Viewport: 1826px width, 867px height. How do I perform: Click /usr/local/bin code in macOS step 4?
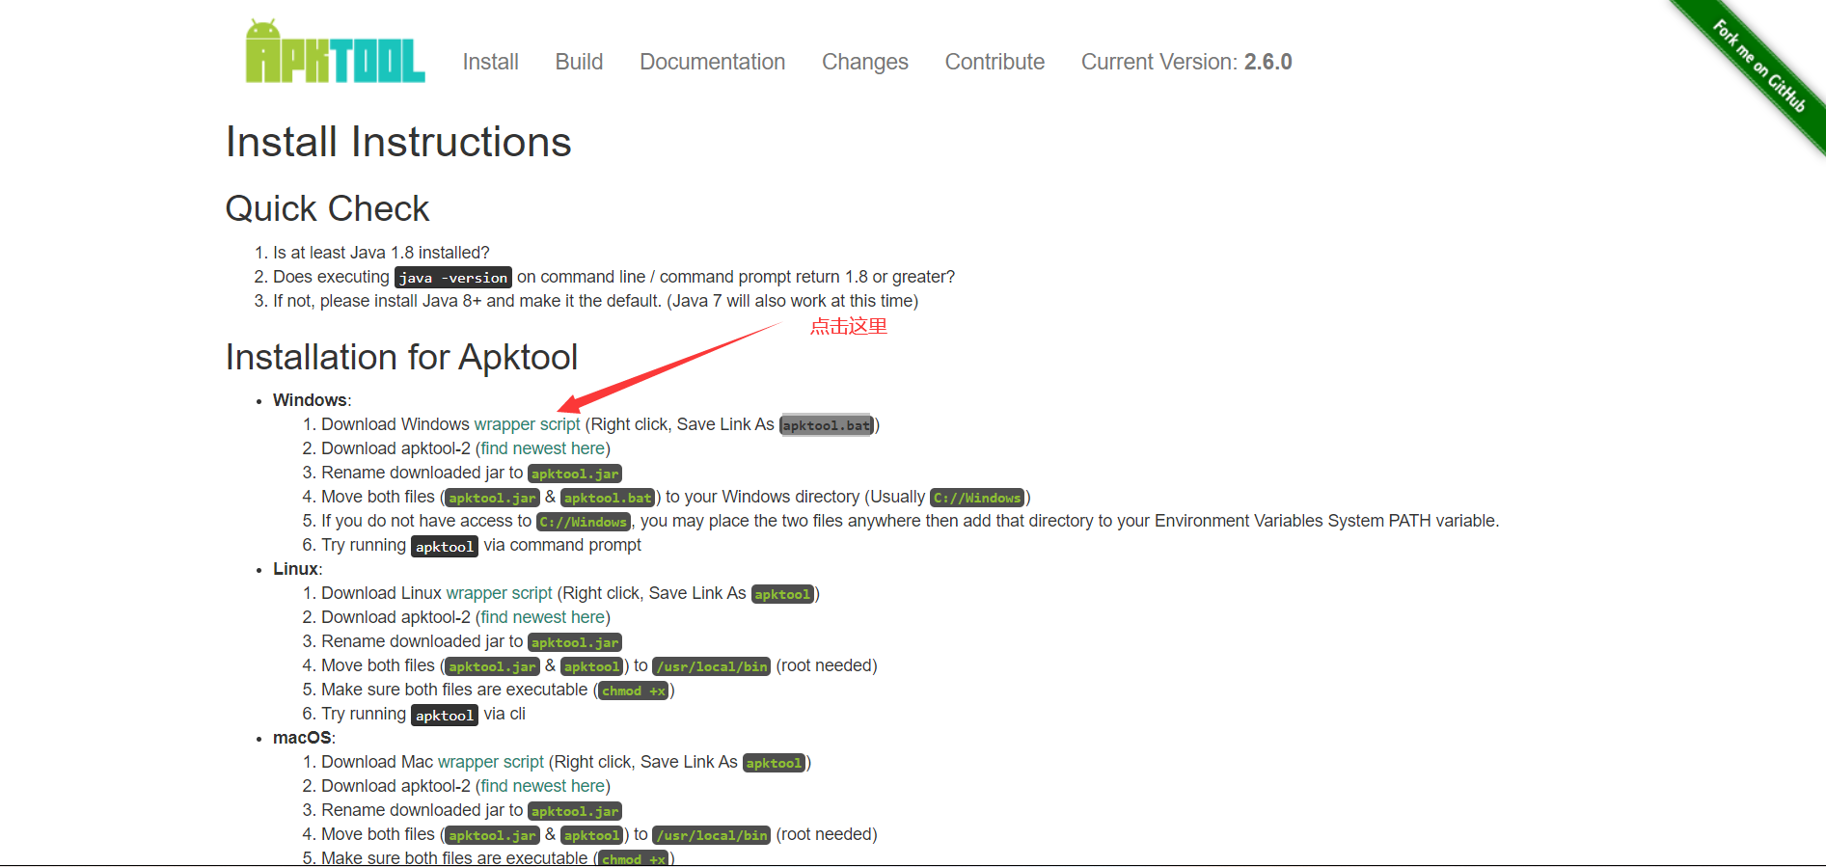(712, 835)
